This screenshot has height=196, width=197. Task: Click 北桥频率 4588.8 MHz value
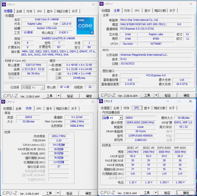click(x=77, y=126)
